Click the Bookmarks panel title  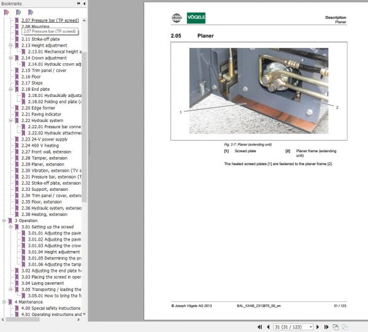[x=11, y=4]
